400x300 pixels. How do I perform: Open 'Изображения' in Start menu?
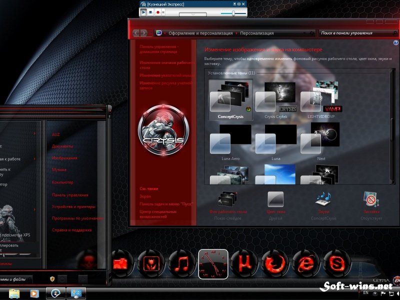click(x=64, y=158)
